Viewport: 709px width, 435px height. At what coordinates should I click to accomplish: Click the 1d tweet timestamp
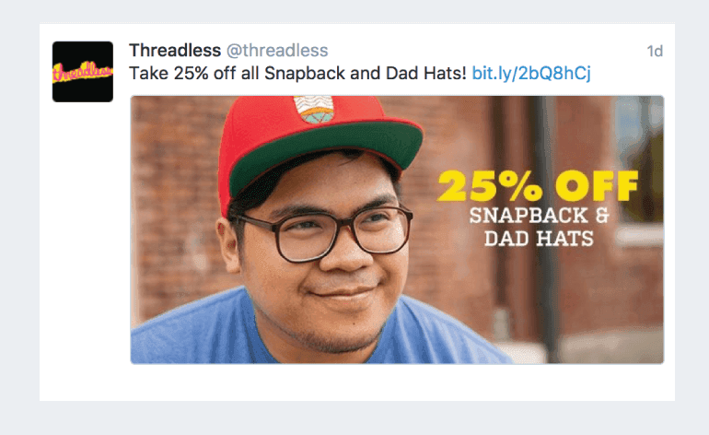click(x=654, y=52)
